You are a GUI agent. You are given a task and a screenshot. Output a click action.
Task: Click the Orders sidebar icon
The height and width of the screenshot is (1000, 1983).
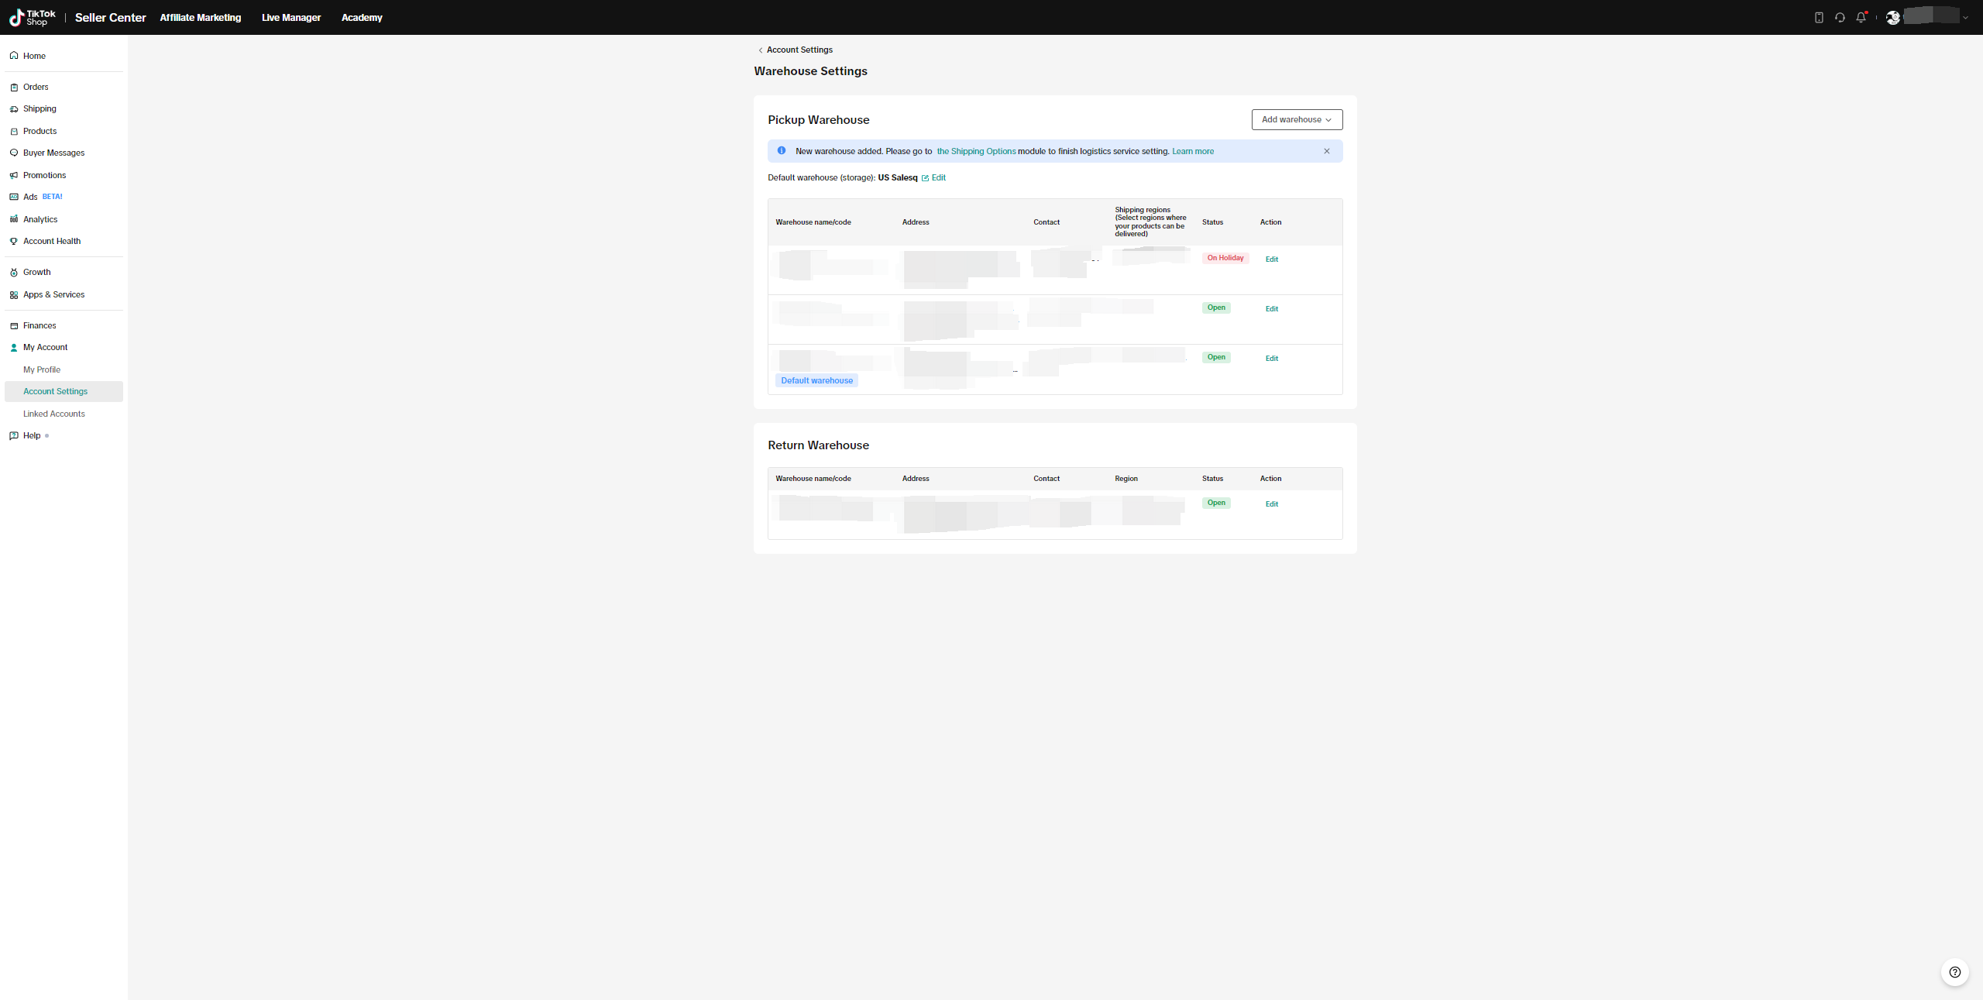point(14,88)
